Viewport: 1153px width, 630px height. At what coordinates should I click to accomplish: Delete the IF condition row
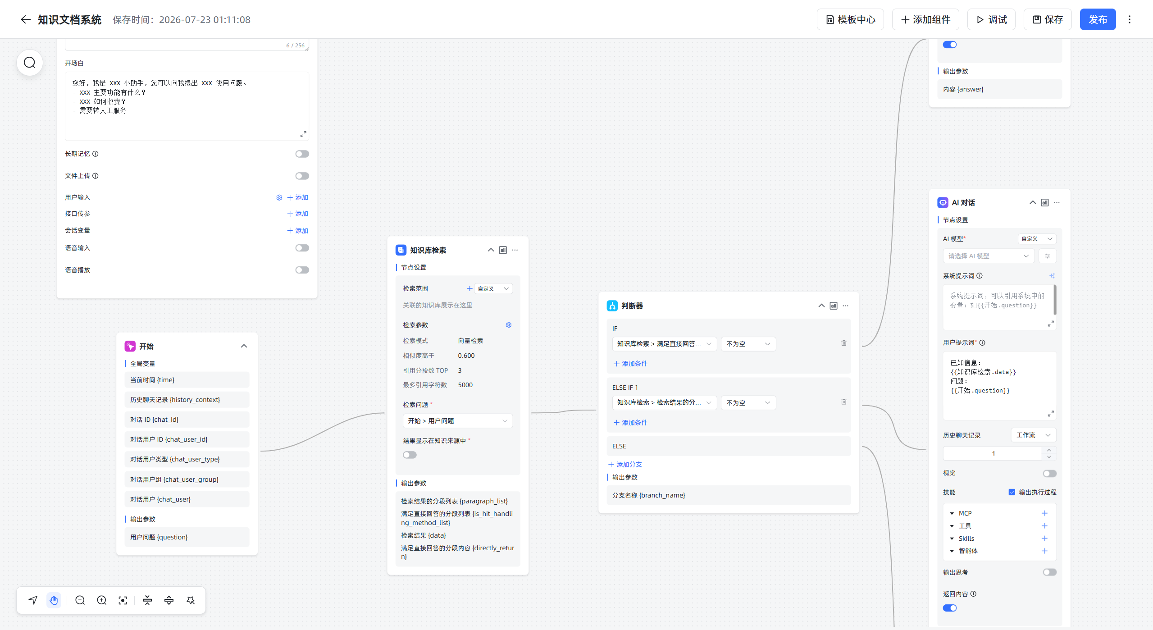click(844, 343)
